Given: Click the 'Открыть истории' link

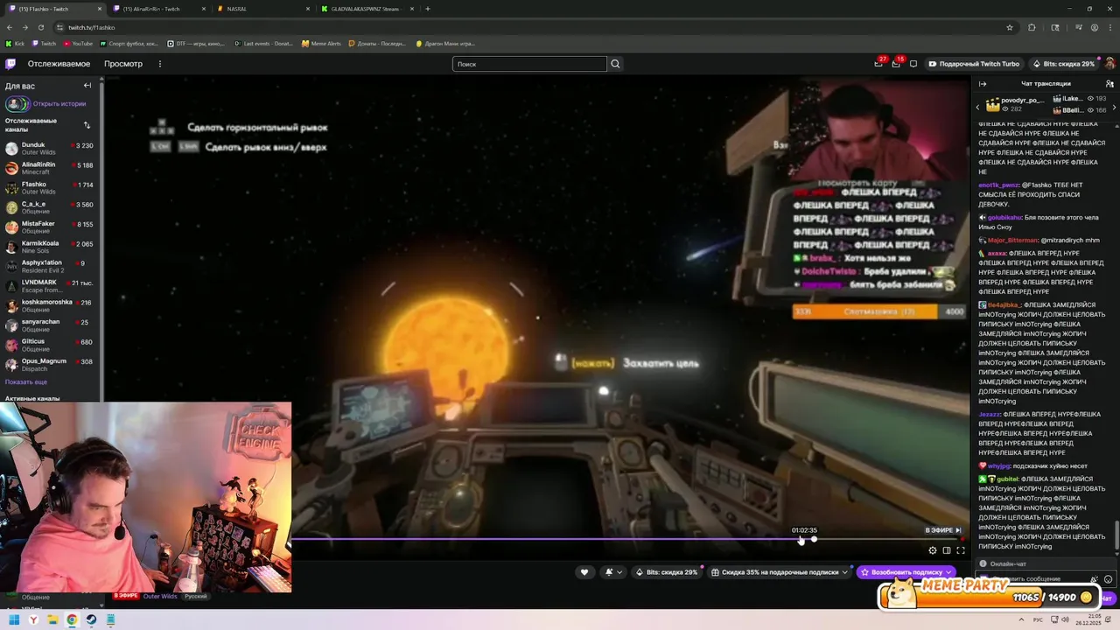Looking at the screenshot, I should [59, 103].
